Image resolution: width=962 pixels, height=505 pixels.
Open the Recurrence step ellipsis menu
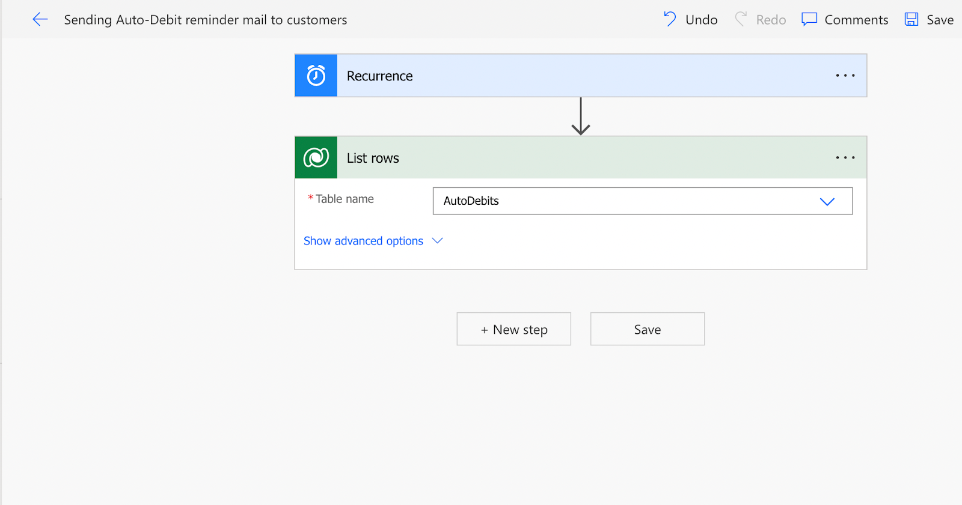(845, 76)
